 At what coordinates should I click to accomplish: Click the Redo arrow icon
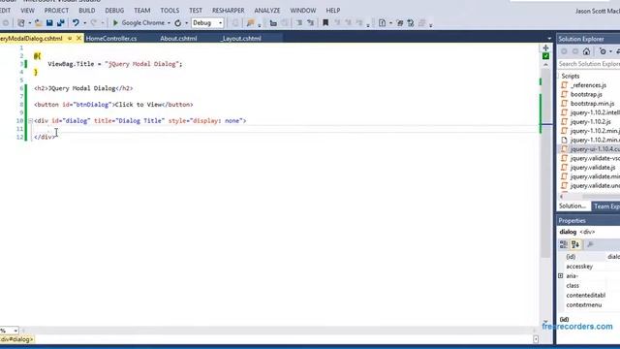tap(94, 23)
